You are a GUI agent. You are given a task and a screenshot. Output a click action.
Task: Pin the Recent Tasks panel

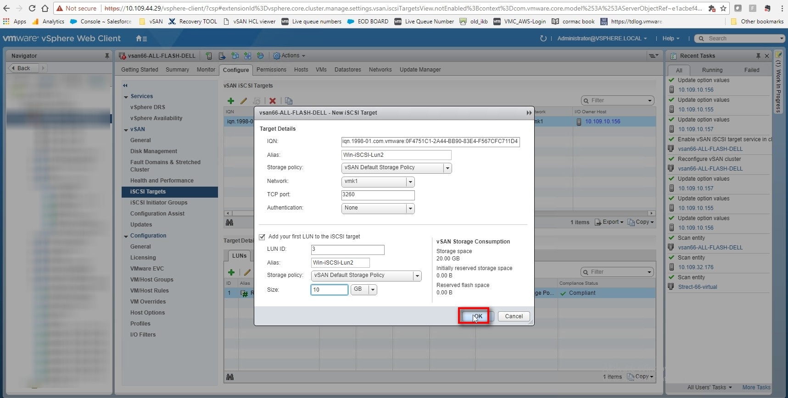758,56
